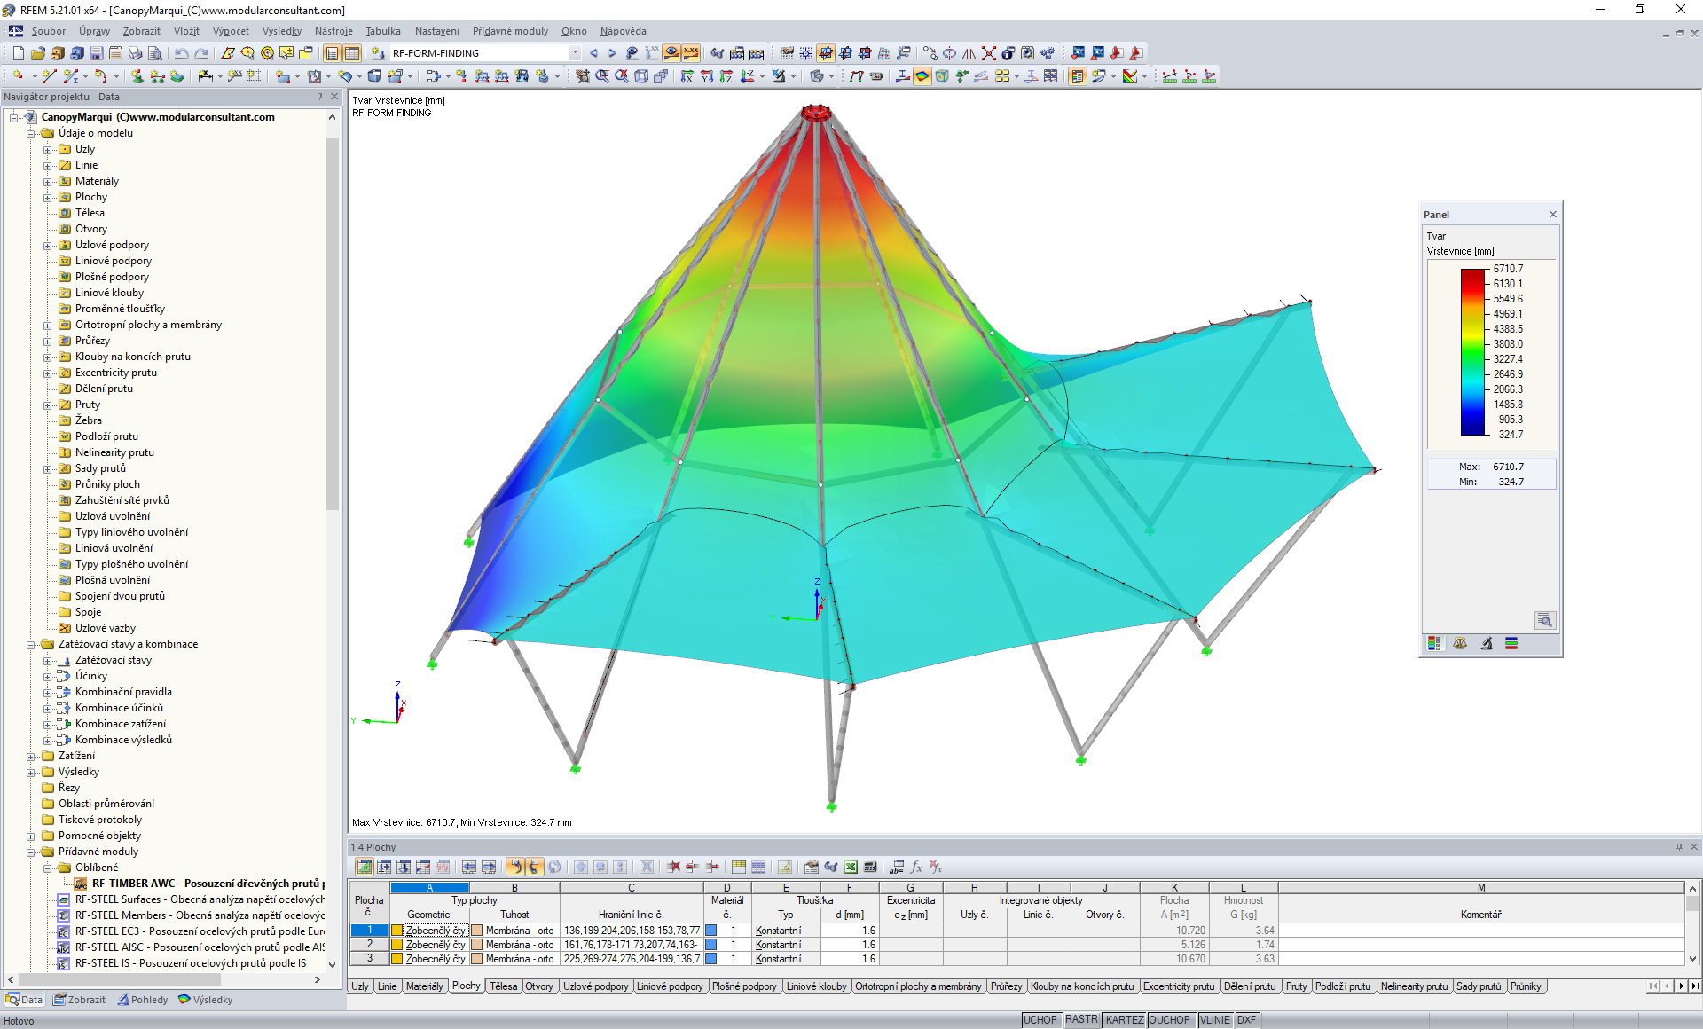Open the color scale tab icon in Panel

click(x=1434, y=644)
